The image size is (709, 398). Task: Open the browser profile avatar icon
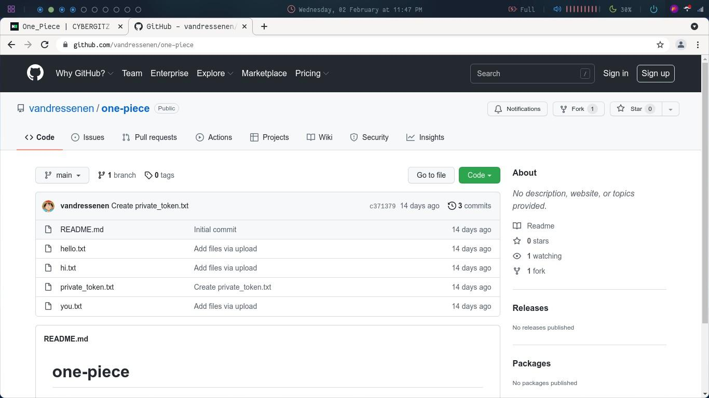[681, 45]
